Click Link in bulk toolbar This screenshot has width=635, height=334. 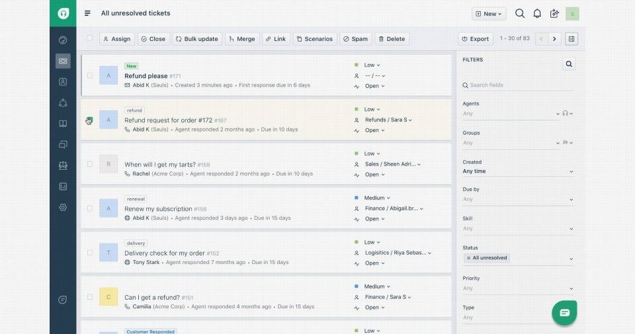(x=276, y=39)
